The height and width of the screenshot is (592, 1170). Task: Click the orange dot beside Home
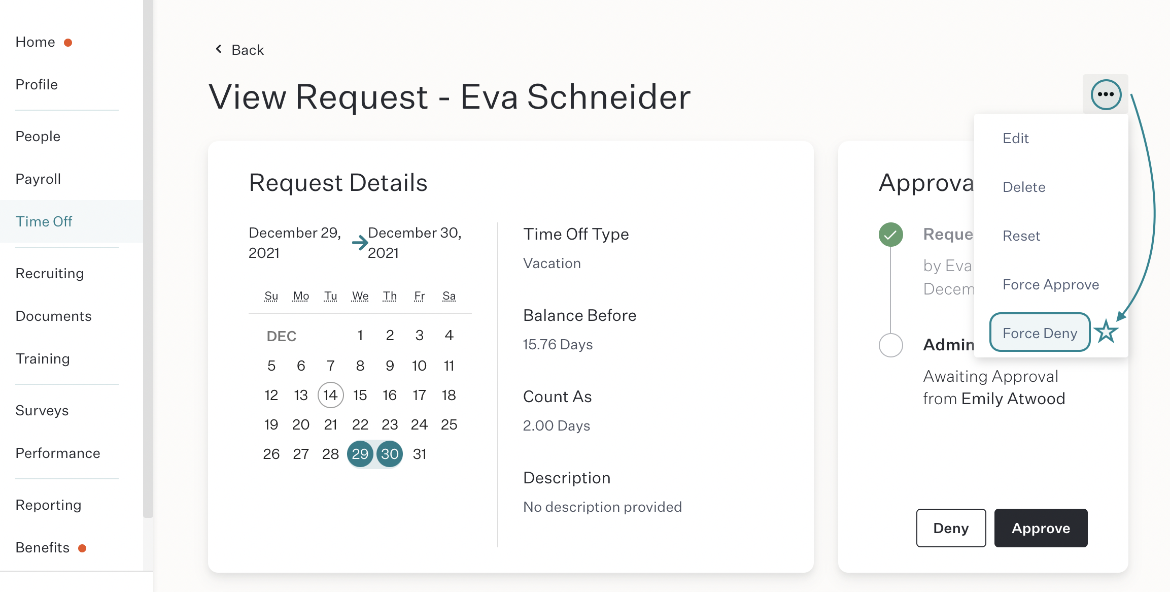(68, 43)
